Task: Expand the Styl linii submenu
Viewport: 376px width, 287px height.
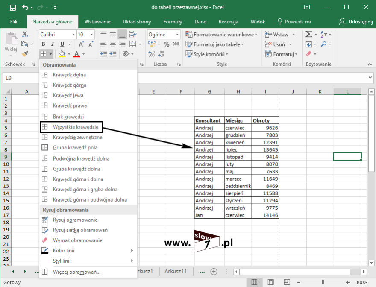Action: coord(88,261)
